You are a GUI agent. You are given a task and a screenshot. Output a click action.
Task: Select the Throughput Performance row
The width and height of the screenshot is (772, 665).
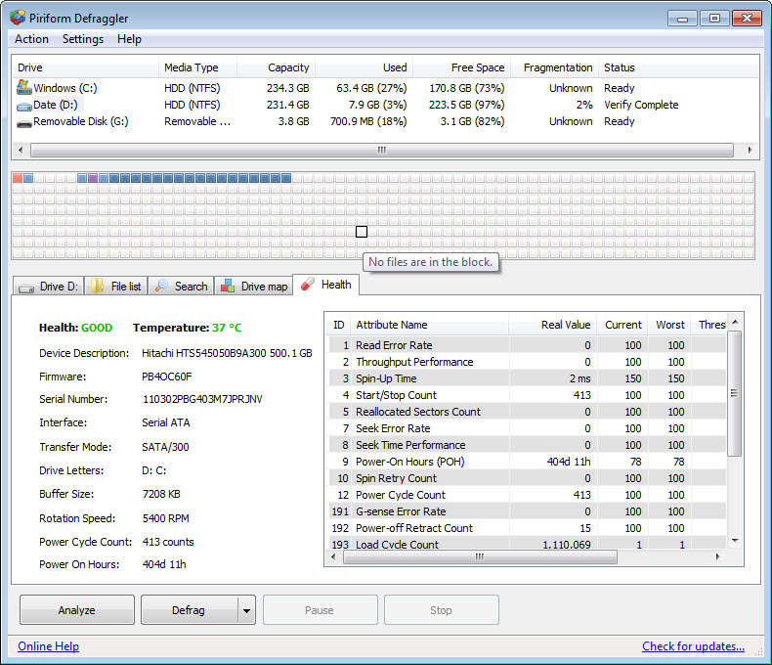tap(527, 362)
